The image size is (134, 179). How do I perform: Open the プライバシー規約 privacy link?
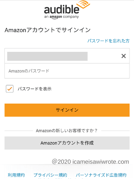50,175
